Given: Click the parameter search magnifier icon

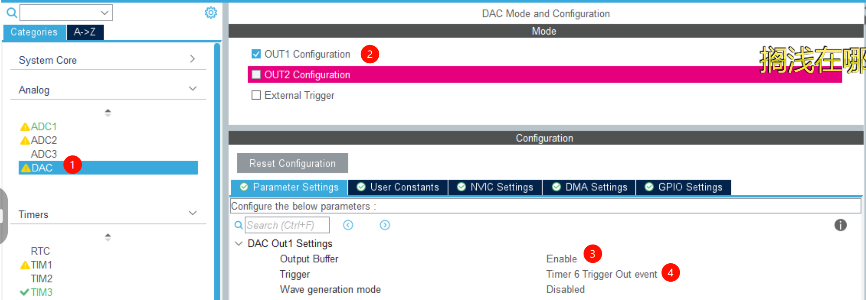Looking at the screenshot, I should pos(239,225).
